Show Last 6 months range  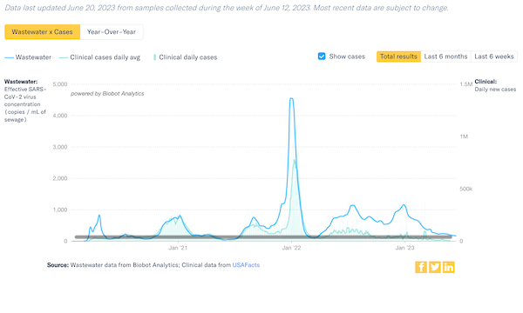pos(445,57)
